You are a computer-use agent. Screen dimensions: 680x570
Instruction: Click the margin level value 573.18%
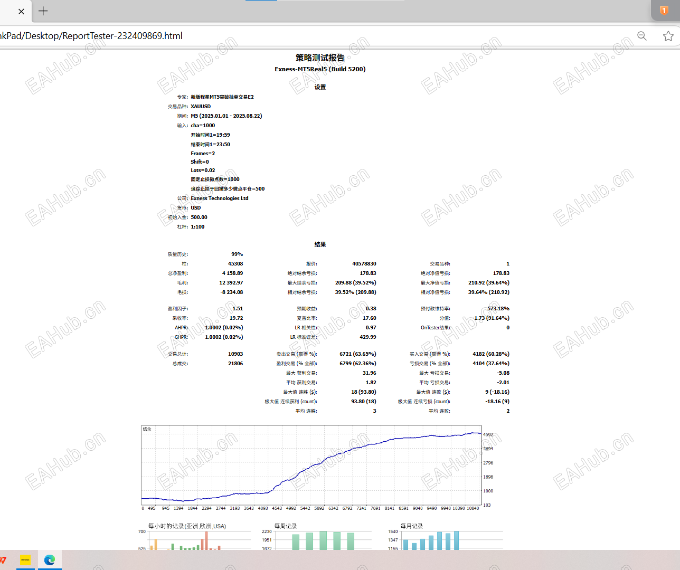click(498, 309)
